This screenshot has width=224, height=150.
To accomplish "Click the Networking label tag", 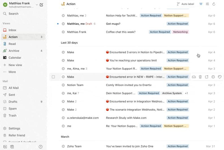I will [180, 32].
